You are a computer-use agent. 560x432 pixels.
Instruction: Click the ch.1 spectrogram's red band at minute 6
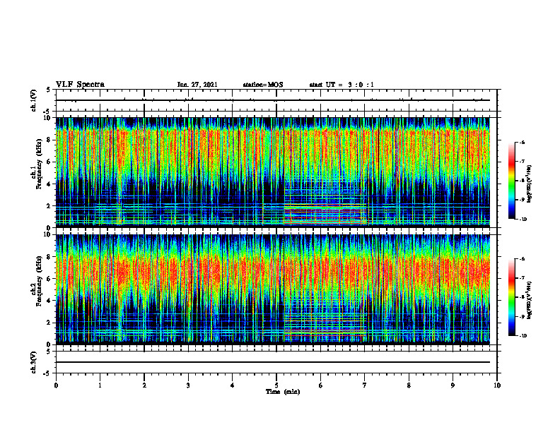[x=325, y=213]
